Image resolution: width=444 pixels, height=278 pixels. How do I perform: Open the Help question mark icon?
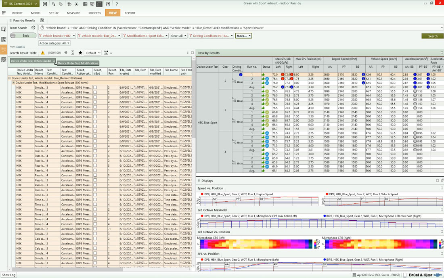(117, 4)
